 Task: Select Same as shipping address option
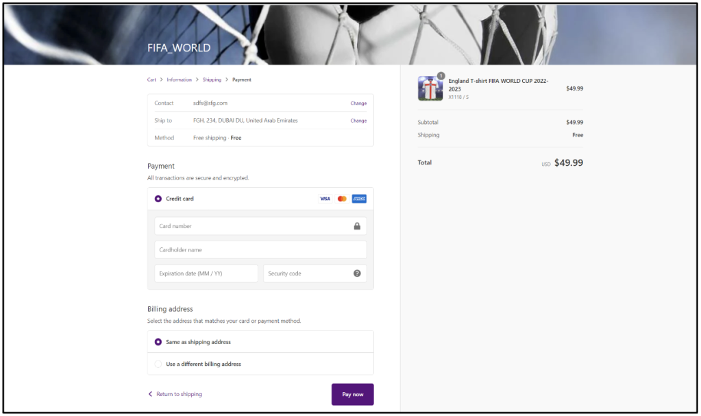click(158, 342)
